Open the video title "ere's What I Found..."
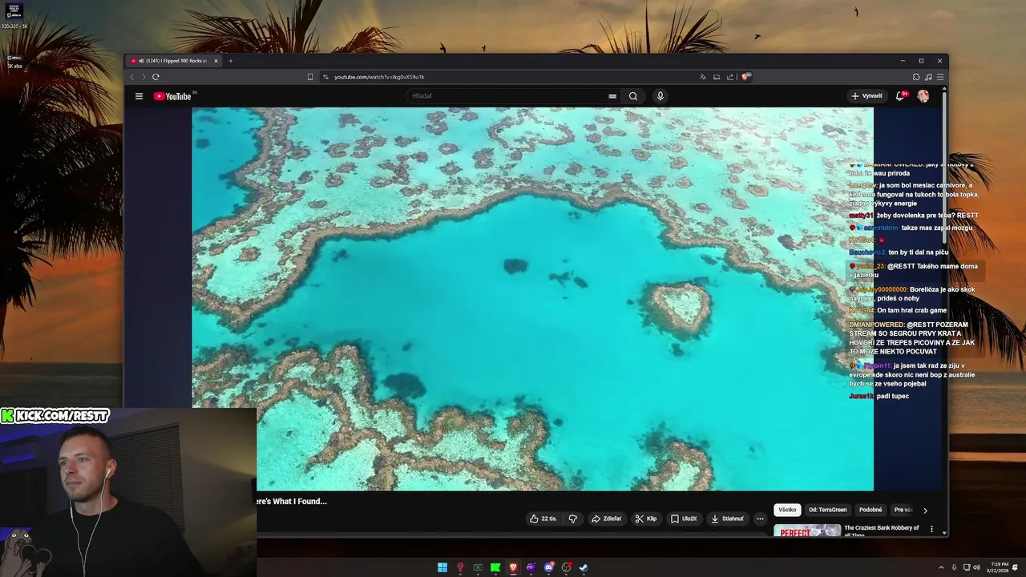Screen dimensions: 1026x577 pos(292,502)
